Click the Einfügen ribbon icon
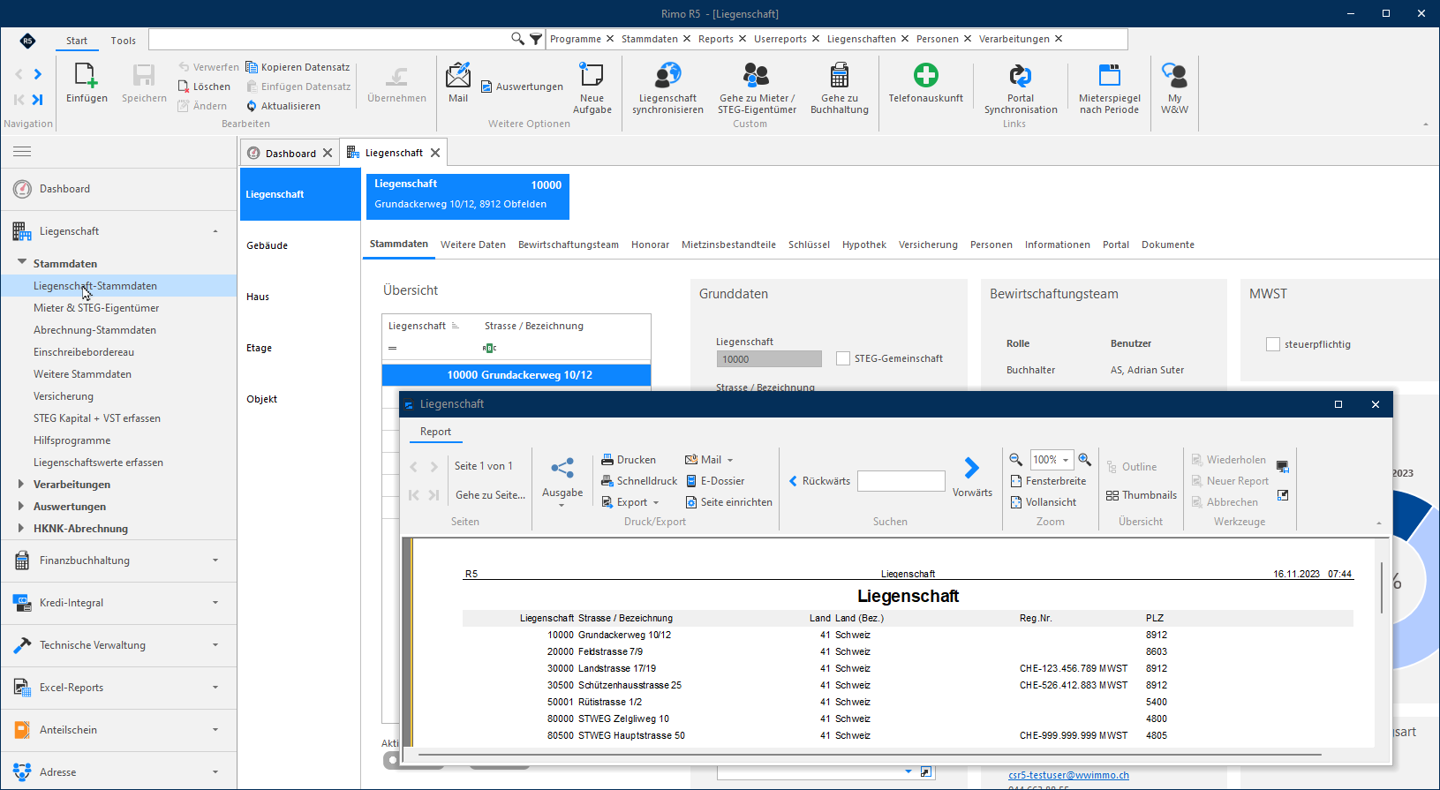This screenshot has width=1440, height=790. (87, 76)
